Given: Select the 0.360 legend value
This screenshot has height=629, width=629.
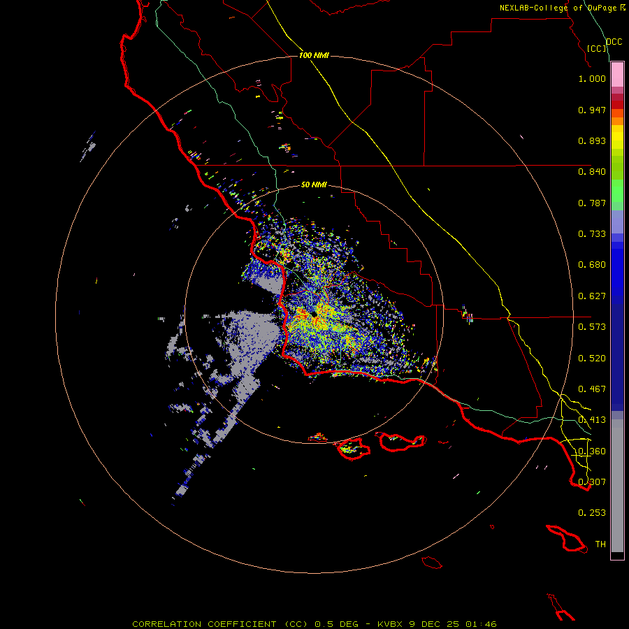Looking at the screenshot, I should [592, 451].
